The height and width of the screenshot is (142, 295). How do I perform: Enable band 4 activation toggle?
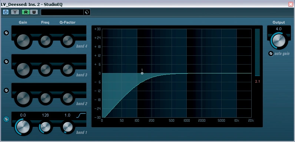[6, 33]
